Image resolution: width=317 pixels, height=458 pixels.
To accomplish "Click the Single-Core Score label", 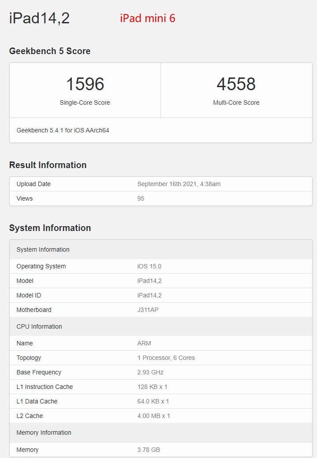I will tap(85, 103).
